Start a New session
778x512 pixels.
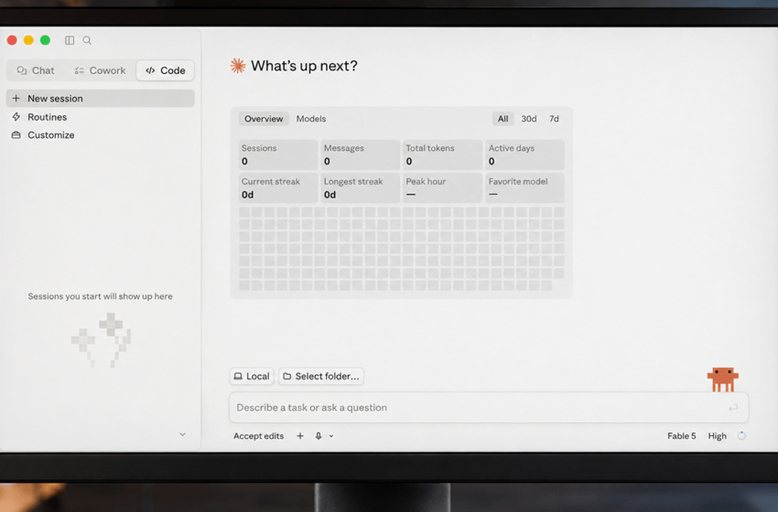(101, 98)
